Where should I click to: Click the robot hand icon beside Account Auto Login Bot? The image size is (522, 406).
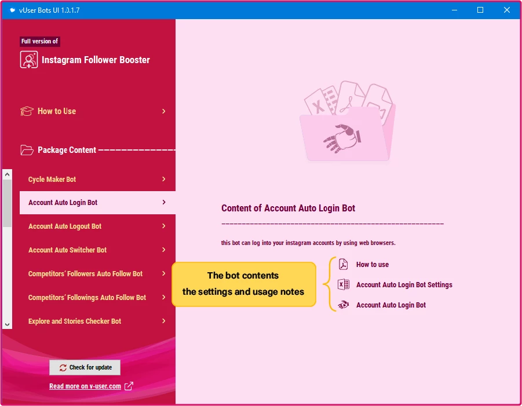tap(343, 305)
